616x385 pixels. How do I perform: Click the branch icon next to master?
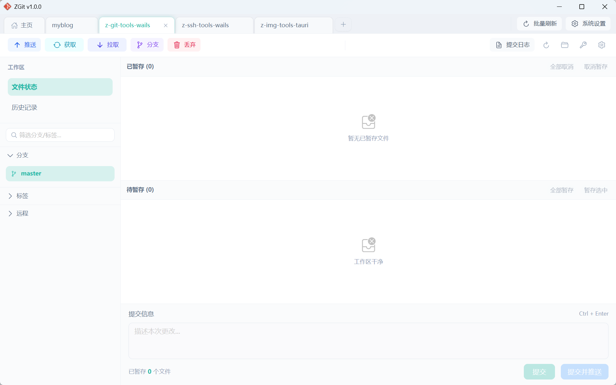tap(14, 174)
